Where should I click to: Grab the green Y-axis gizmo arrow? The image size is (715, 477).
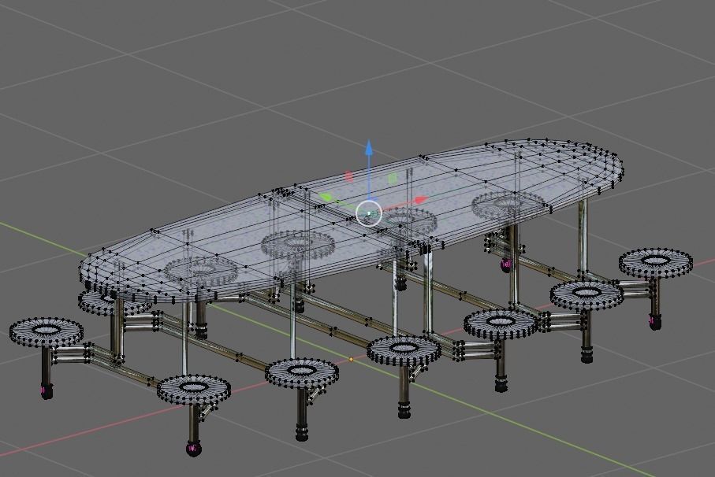coord(326,197)
